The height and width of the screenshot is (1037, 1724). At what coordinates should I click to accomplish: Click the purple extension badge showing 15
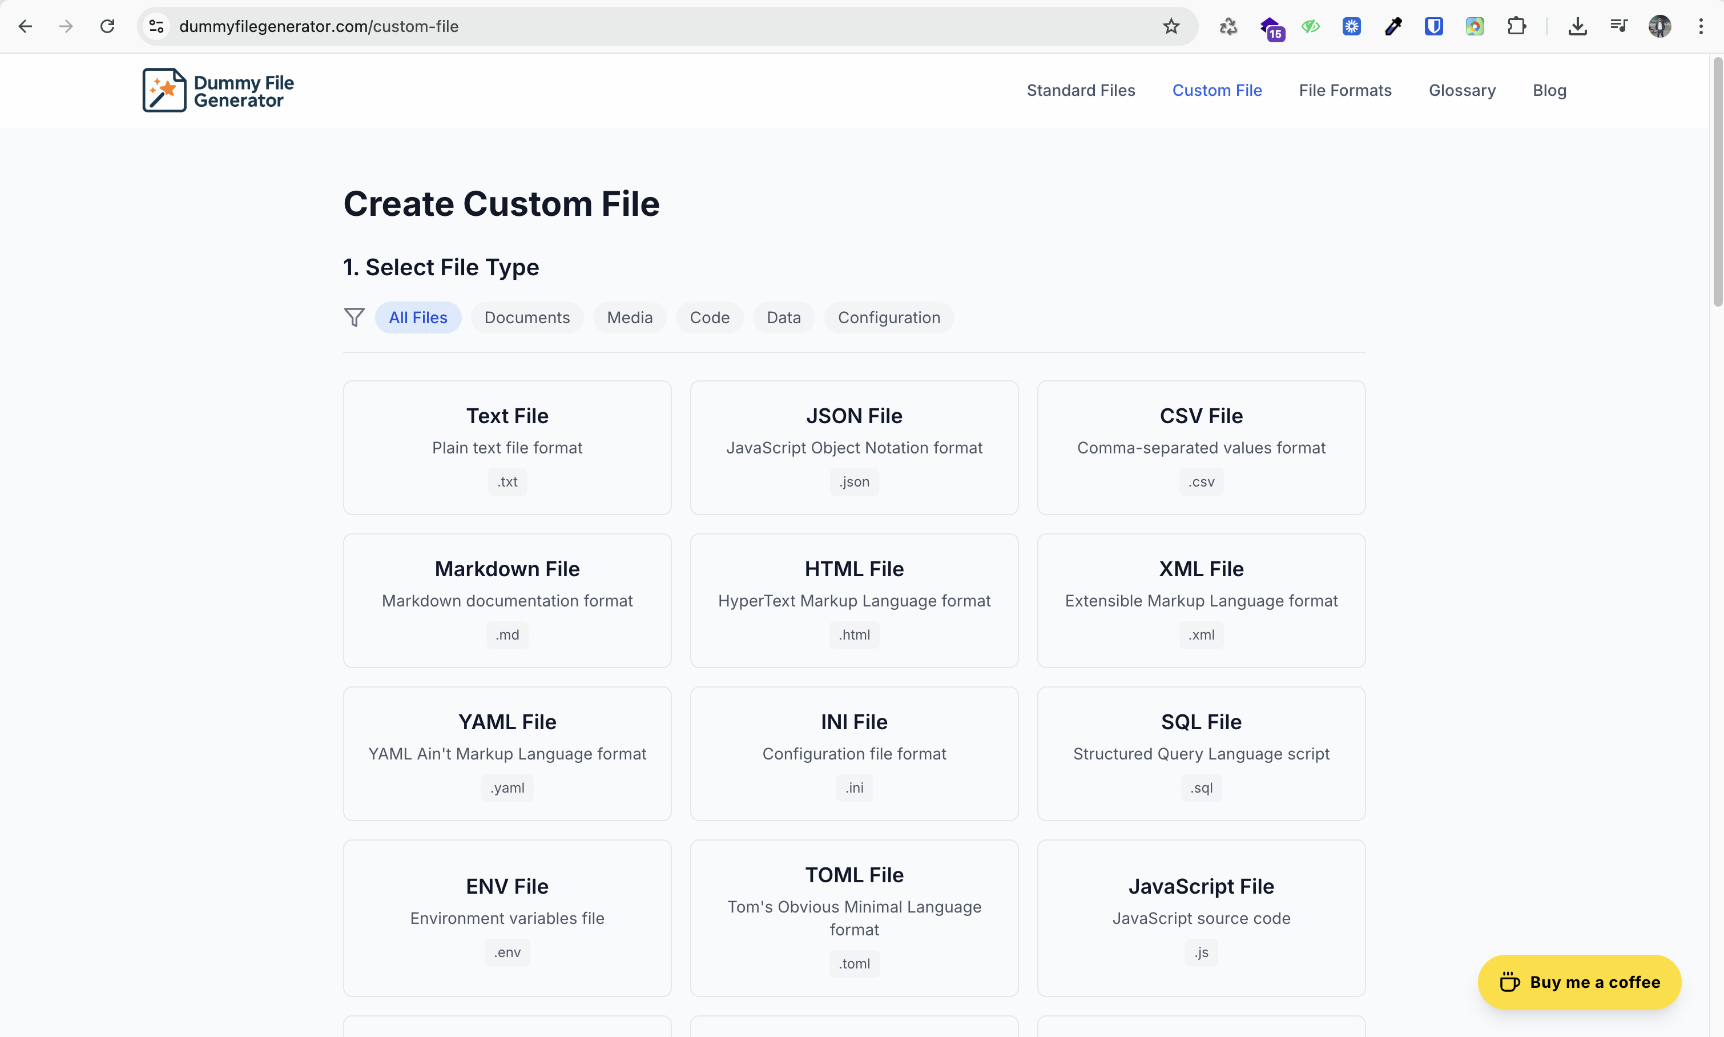1271,28
